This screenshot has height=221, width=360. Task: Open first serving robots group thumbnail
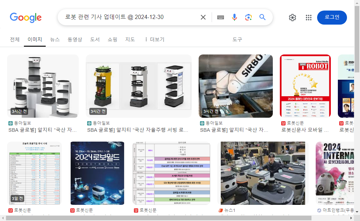[x=43, y=86]
